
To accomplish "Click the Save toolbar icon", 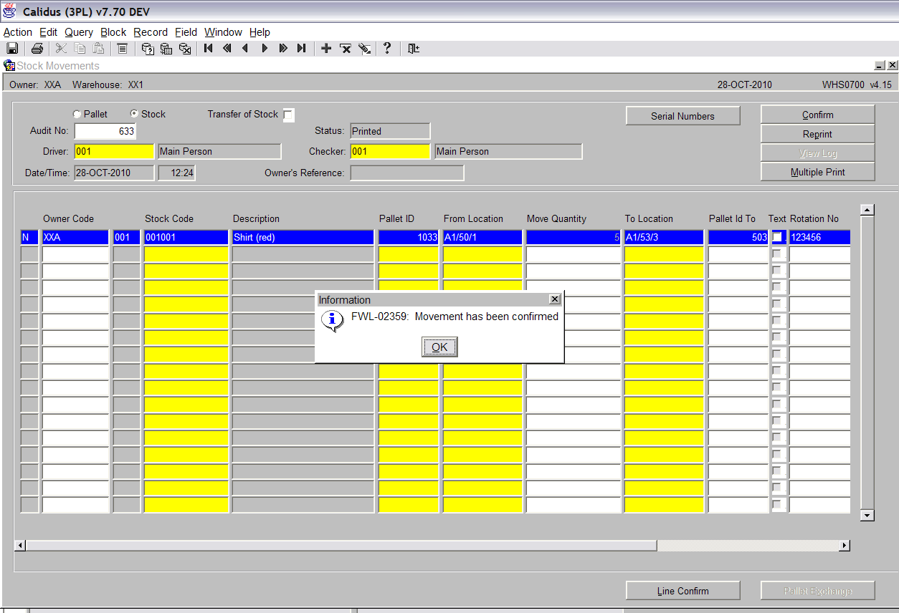I will (12, 48).
